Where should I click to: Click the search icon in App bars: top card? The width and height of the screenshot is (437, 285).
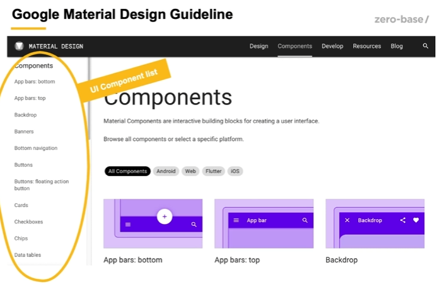pos(305,220)
